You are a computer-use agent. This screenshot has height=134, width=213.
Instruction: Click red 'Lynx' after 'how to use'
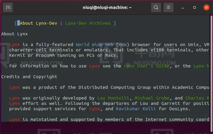click(95, 66)
